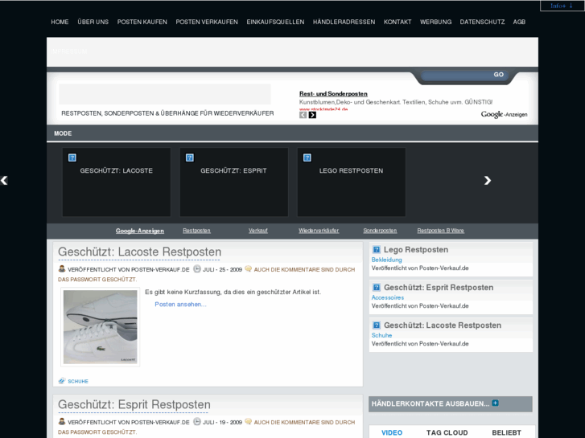Click the placeholder image icon in Lego card

tap(307, 158)
